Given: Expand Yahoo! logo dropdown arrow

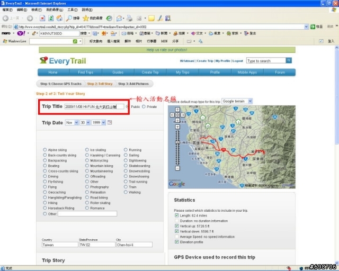Looking at the screenshot, I should pos(28,33).
